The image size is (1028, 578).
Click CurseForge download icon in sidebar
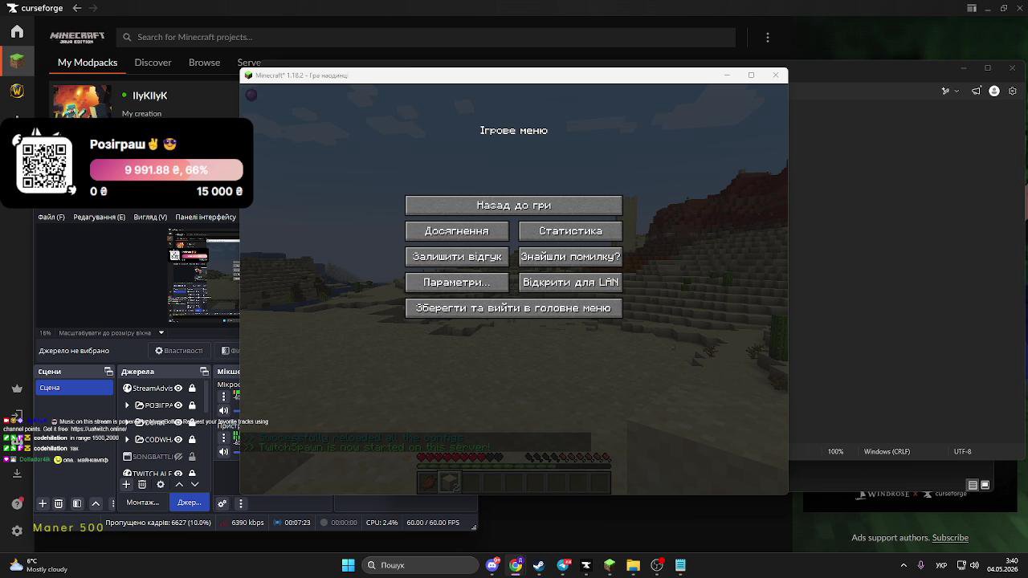17,474
